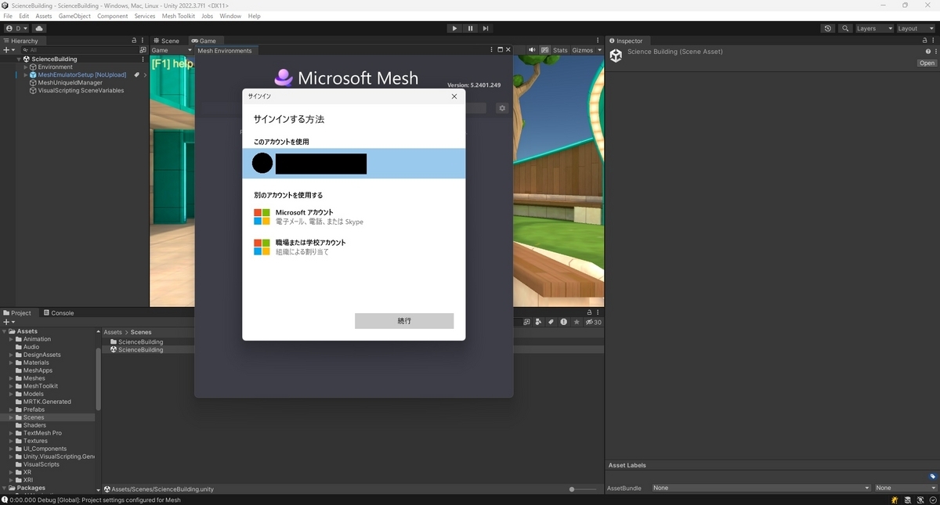Viewport: 940px width, 505px height.
Task: Mute audio in the Game view
Action: [533, 50]
